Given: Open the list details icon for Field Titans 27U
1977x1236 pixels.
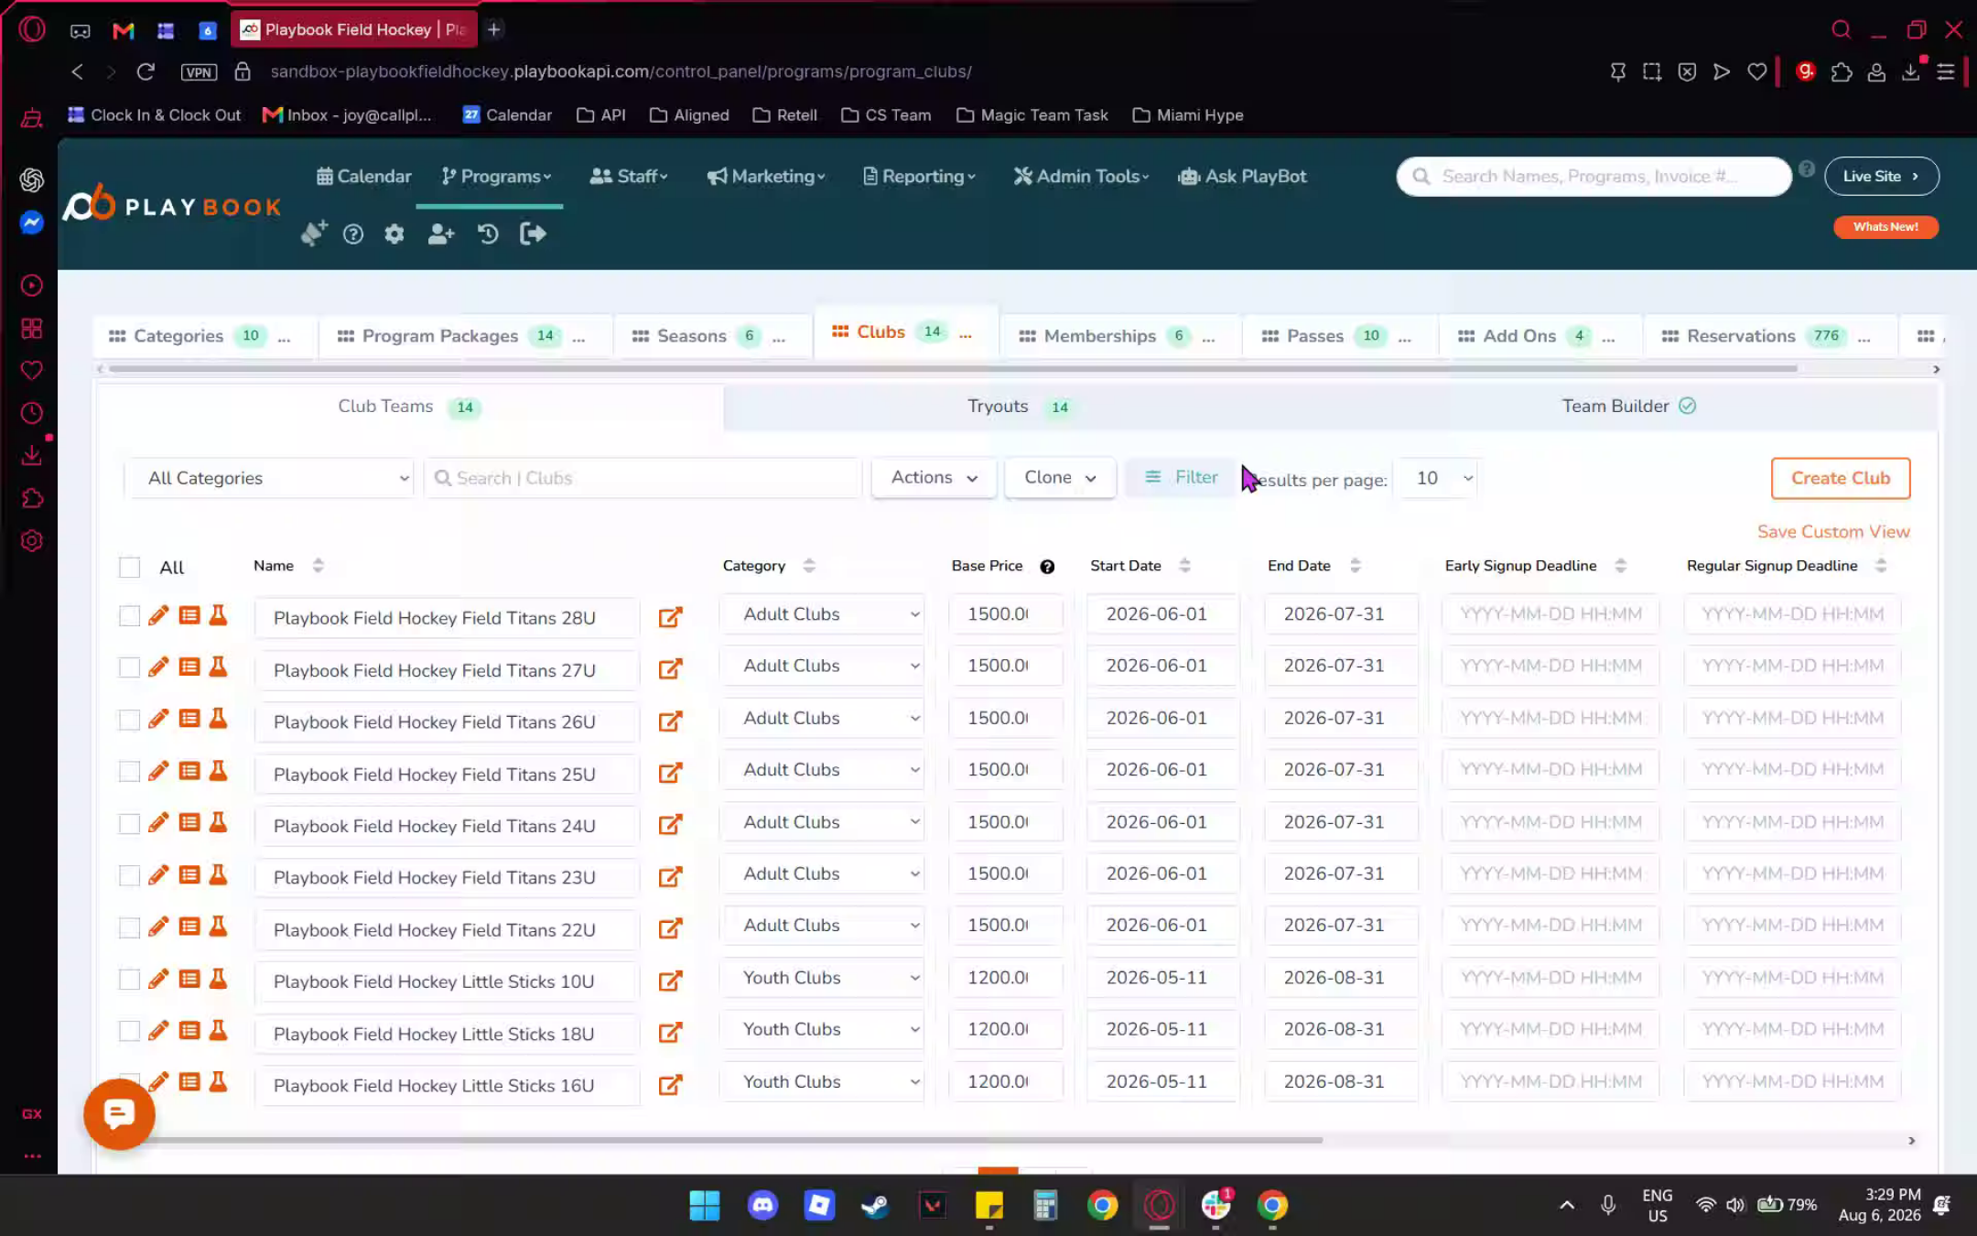Looking at the screenshot, I should tap(189, 667).
